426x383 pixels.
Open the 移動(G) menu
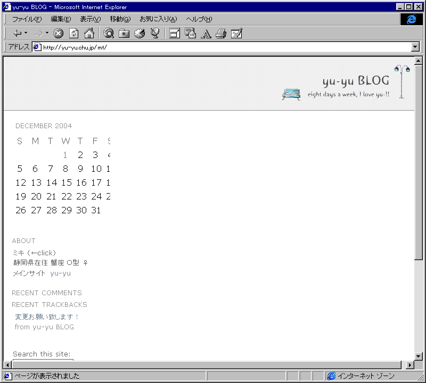[120, 19]
